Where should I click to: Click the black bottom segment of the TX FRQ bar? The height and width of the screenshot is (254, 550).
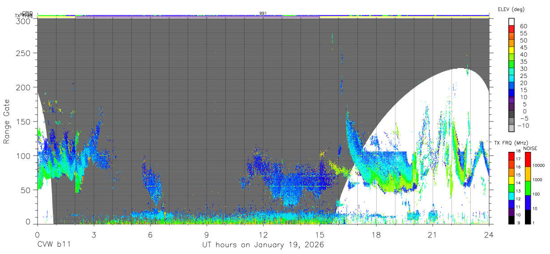(x=512, y=220)
